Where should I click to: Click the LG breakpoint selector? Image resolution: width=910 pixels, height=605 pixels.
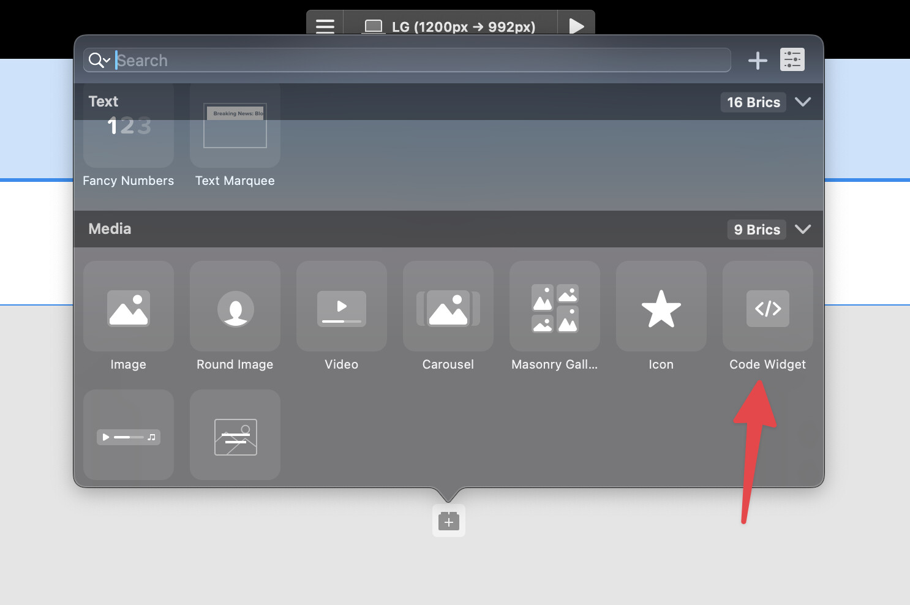[450, 26]
